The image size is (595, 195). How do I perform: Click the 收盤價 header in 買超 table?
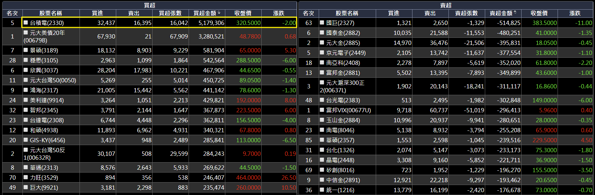pyautogui.click(x=243, y=13)
